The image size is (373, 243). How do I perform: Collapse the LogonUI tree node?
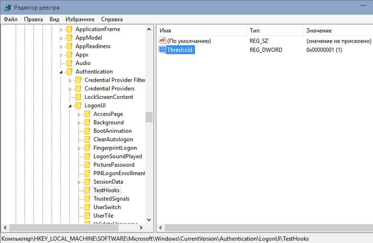pos(70,106)
